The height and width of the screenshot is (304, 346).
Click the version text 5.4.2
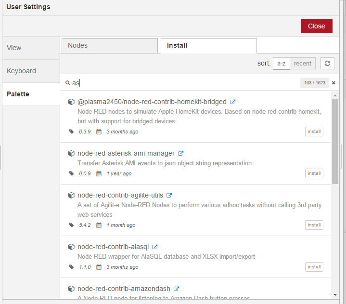(85, 225)
